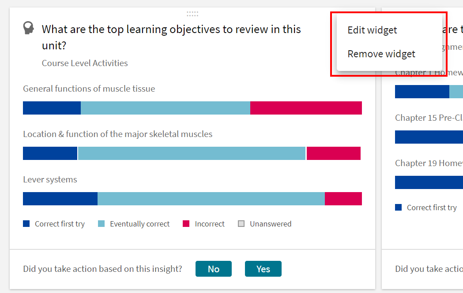This screenshot has height=293, width=463.
Task: Click the widget drag handle dots
Action: tap(192, 14)
